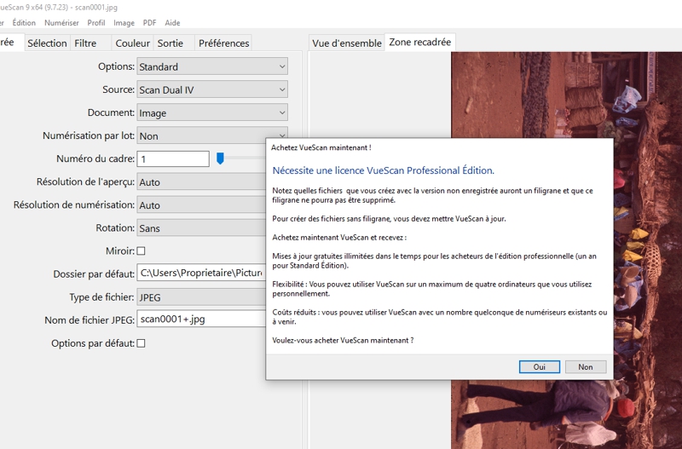Expand the Rotation dropdown set to Sans
The height and width of the screenshot is (449, 682).
[x=201, y=227]
